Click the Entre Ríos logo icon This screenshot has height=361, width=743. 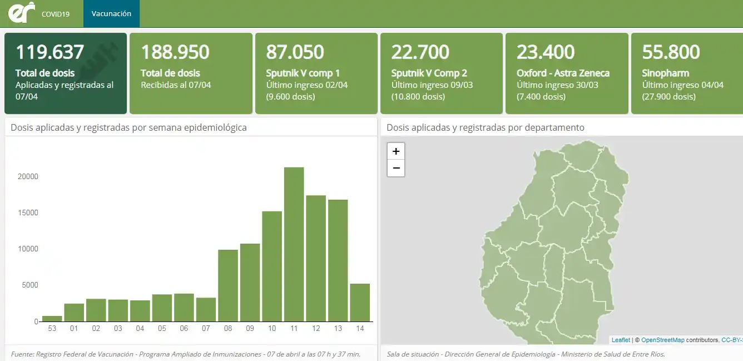point(21,13)
